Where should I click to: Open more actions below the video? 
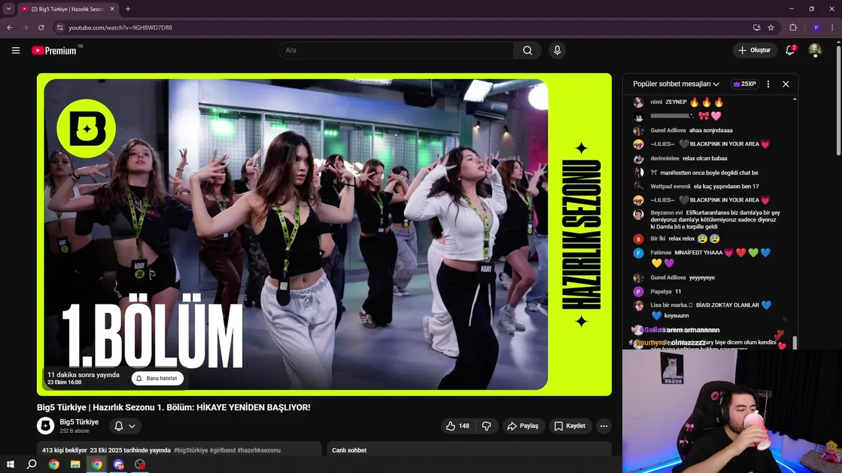[604, 426]
